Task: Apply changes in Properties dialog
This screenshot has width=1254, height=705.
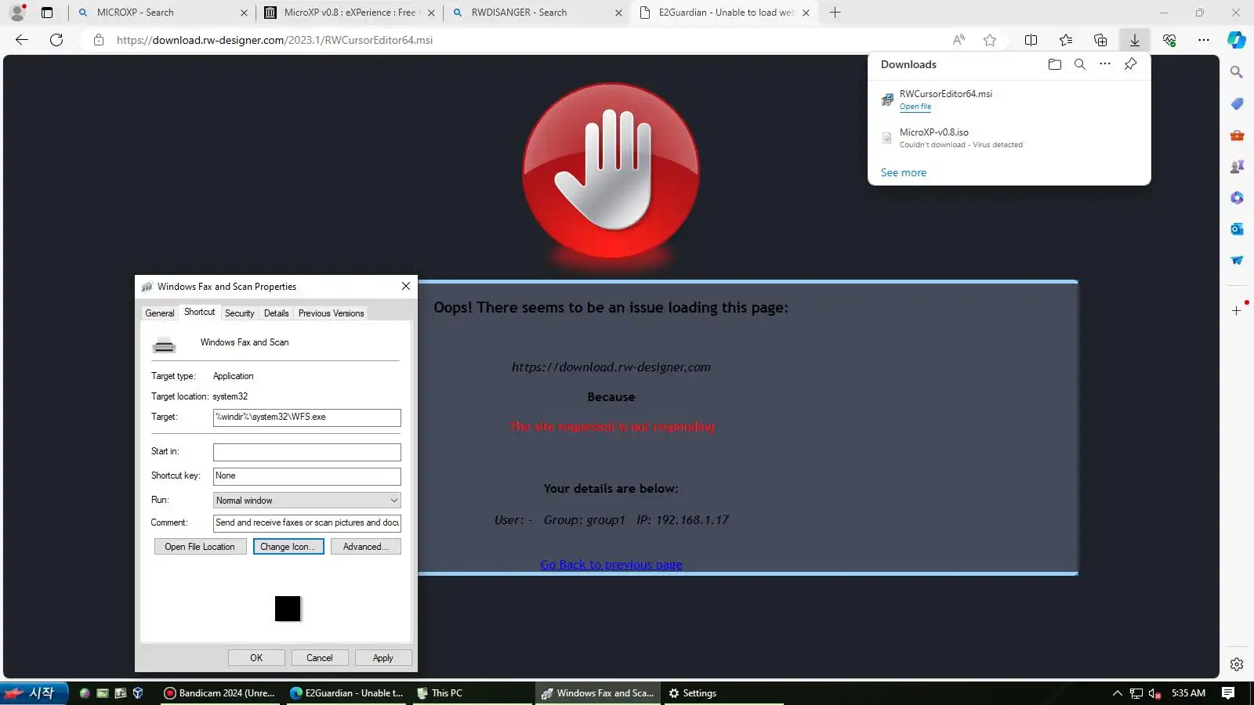Action: (383, 658)
